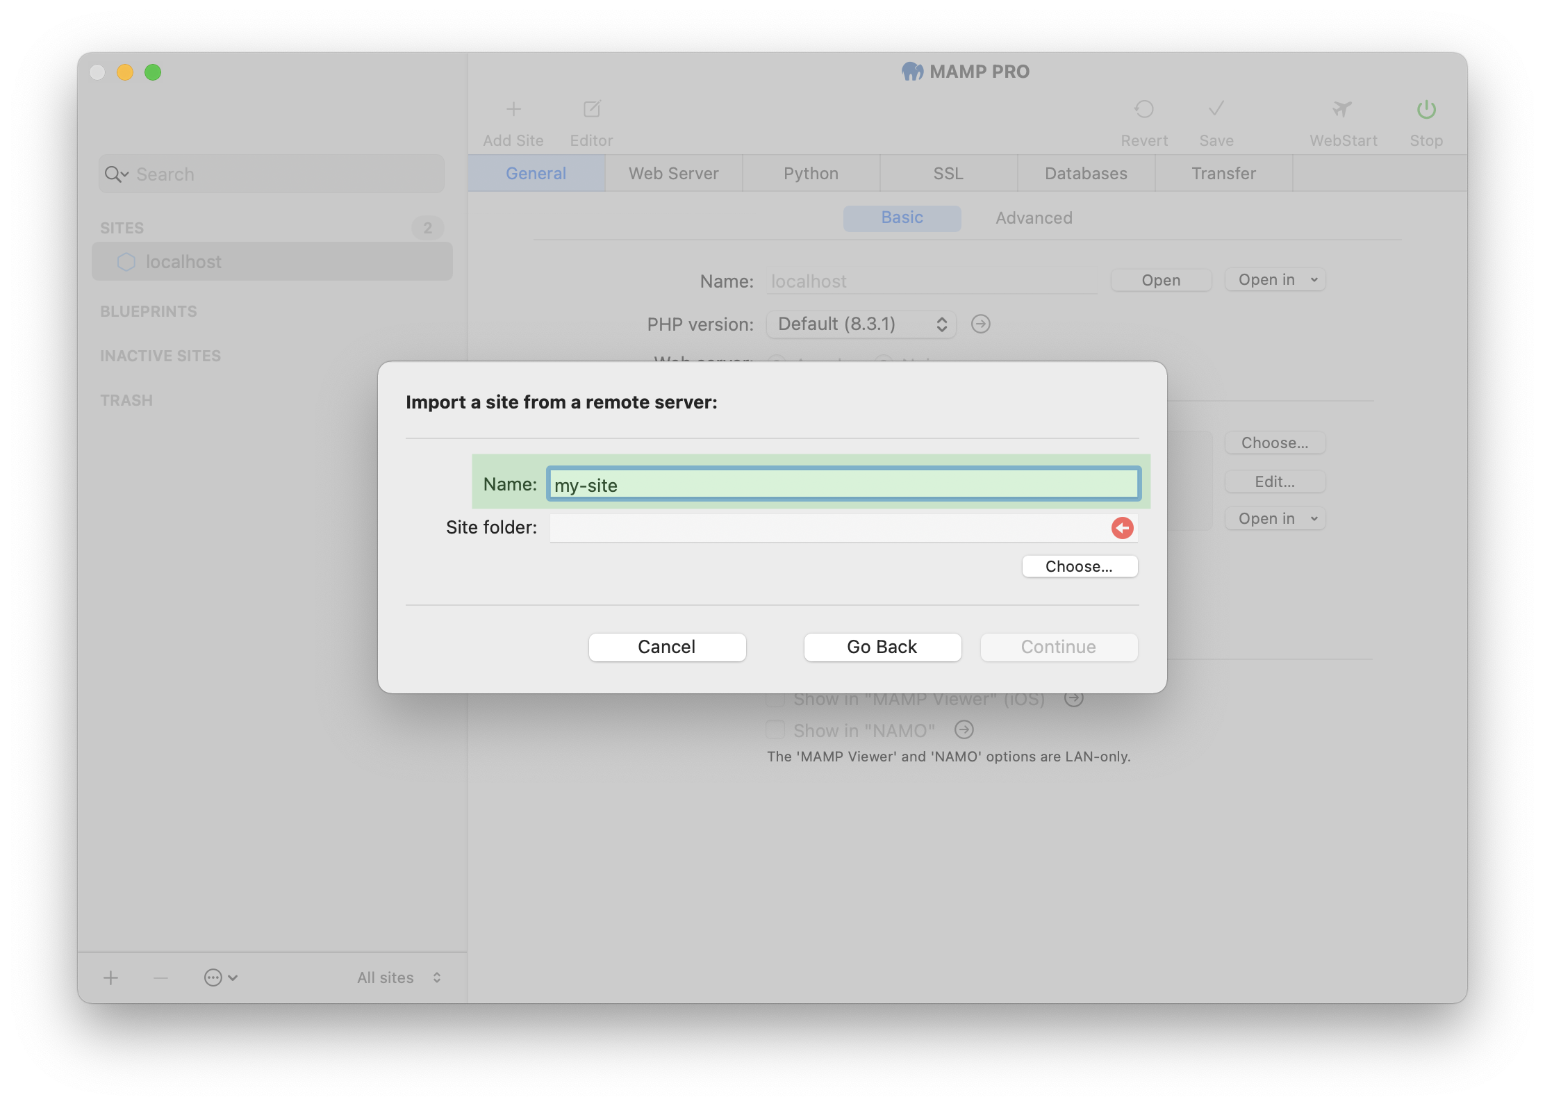This screenshot has width=1545, height=1106.
Task: Click the localhost Name field in General
Action: point(931,281)
